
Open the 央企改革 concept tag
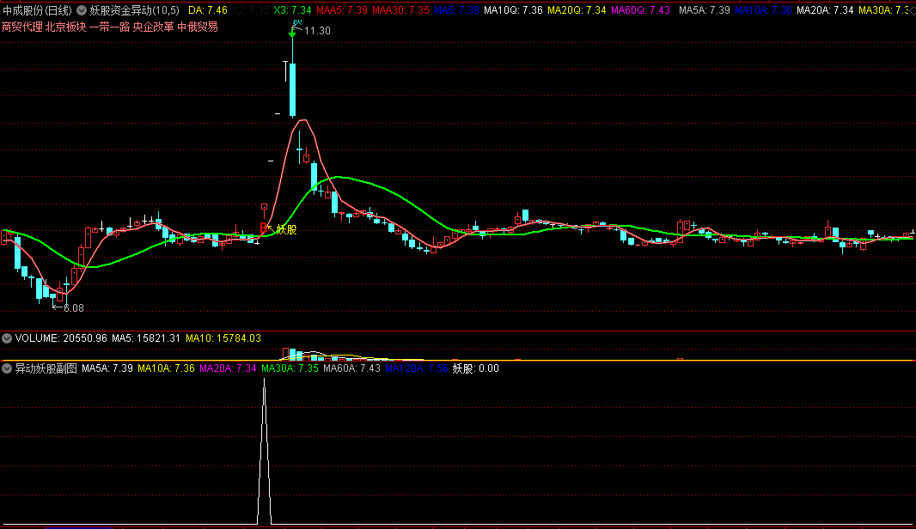[153, 27]
